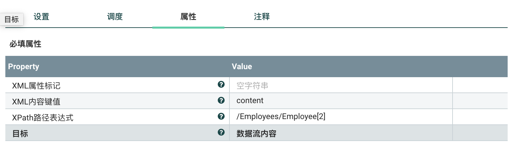Click help icon for XML属性标记
The height and width of the screenshot is (151, 517).
221,84
